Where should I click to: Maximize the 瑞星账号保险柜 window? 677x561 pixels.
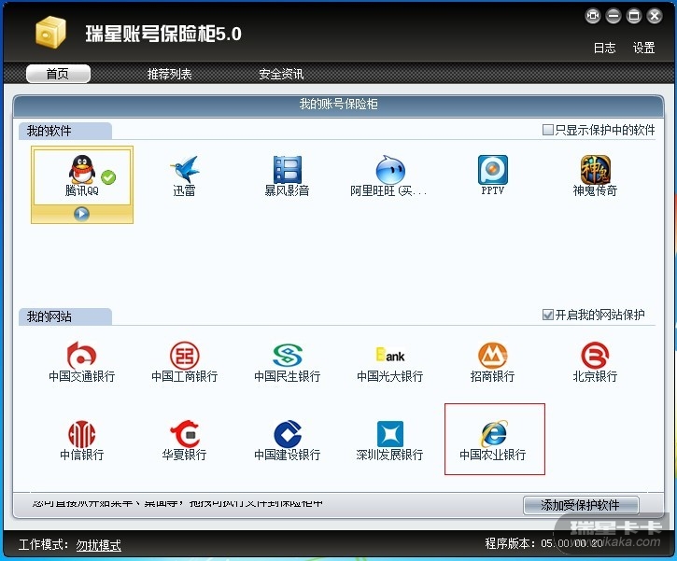click(x=634, y=17)
